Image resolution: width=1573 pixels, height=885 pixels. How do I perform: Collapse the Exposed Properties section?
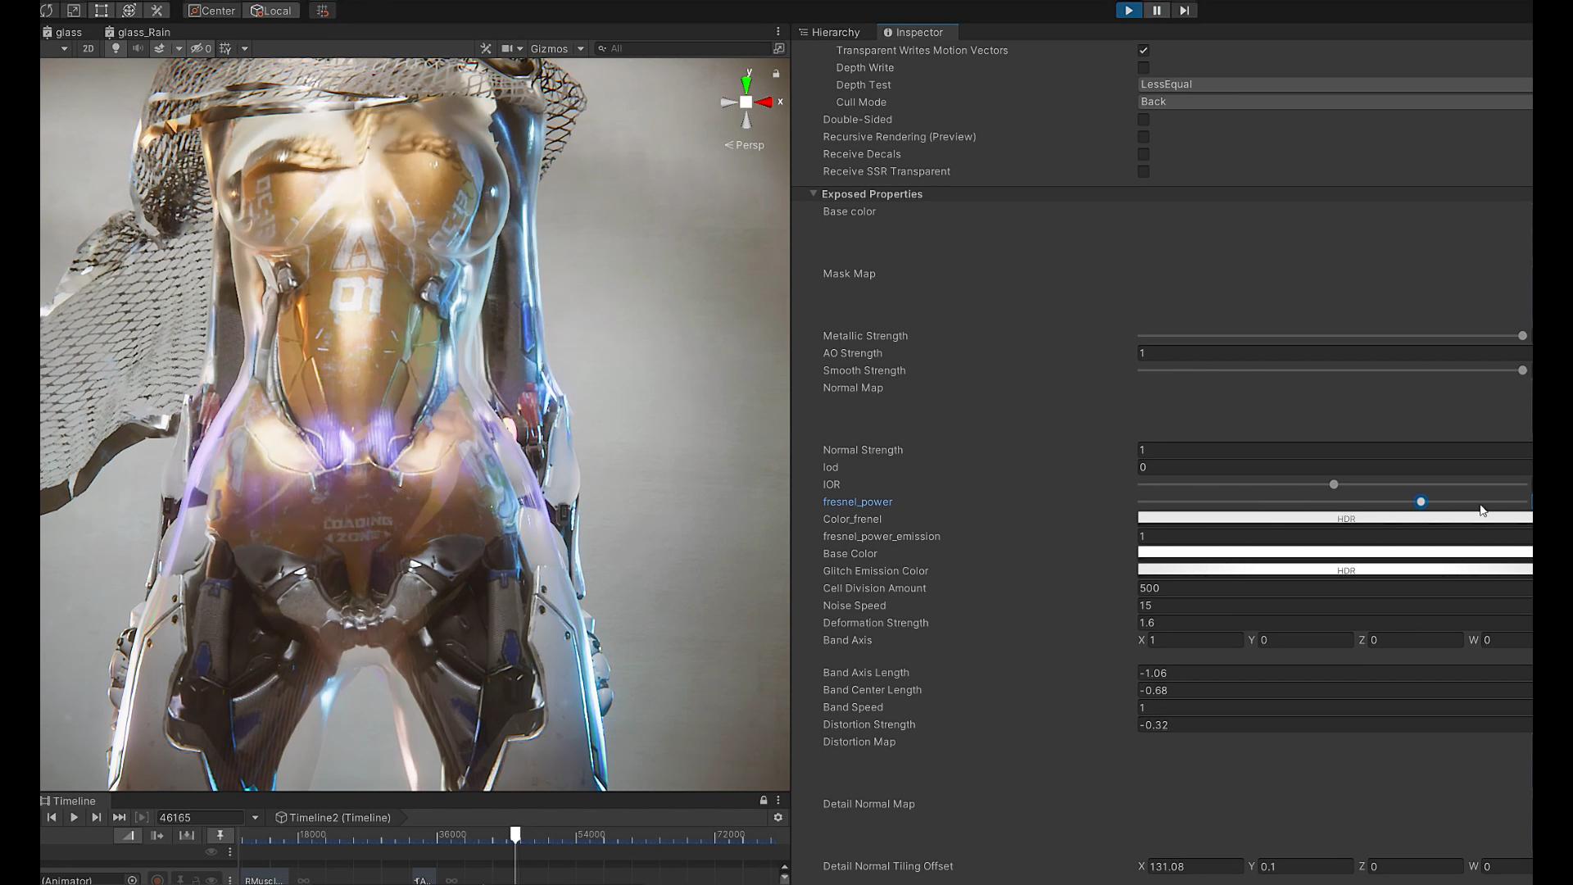[814, 194]
